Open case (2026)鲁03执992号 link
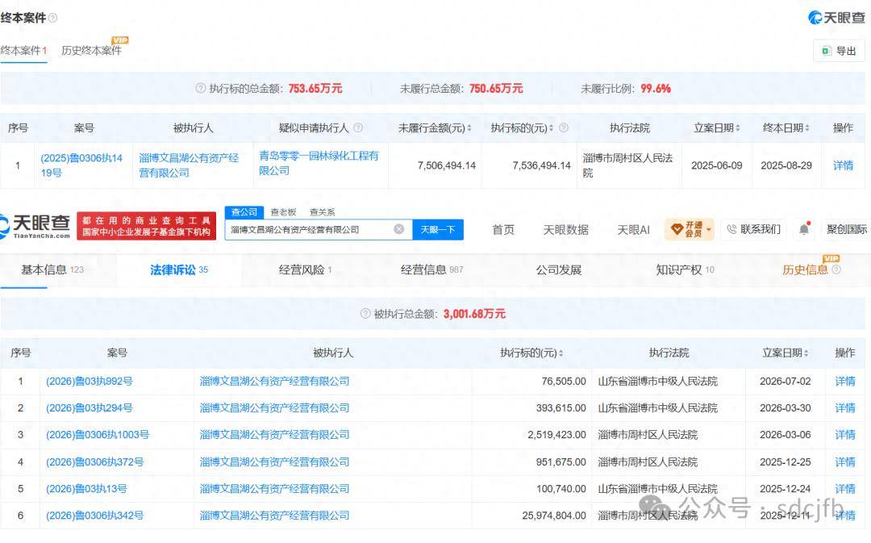This screenshot has height=543, width=871. [x=90, y=382]
